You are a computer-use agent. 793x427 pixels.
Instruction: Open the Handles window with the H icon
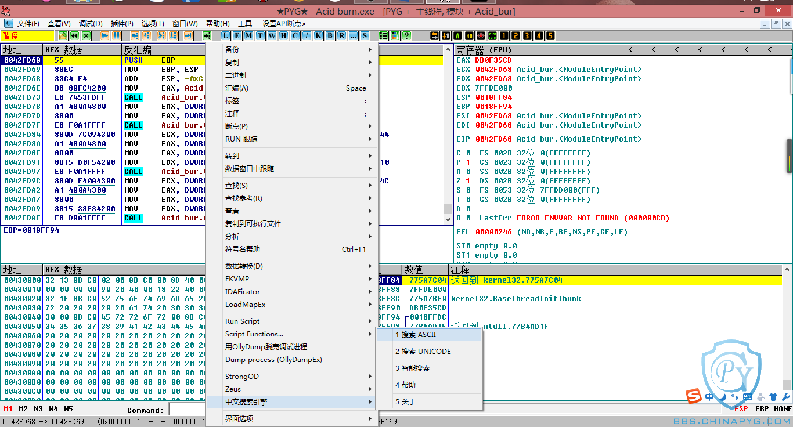click(283, 35)
